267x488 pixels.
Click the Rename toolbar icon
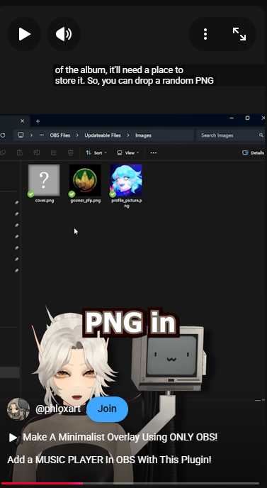tap(37, 152)
